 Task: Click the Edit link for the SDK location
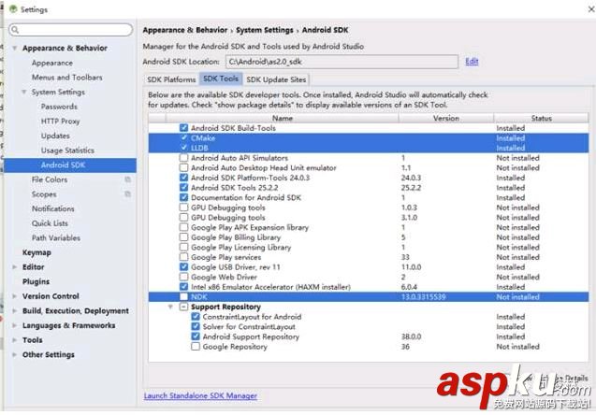click(x=472, y=61)
